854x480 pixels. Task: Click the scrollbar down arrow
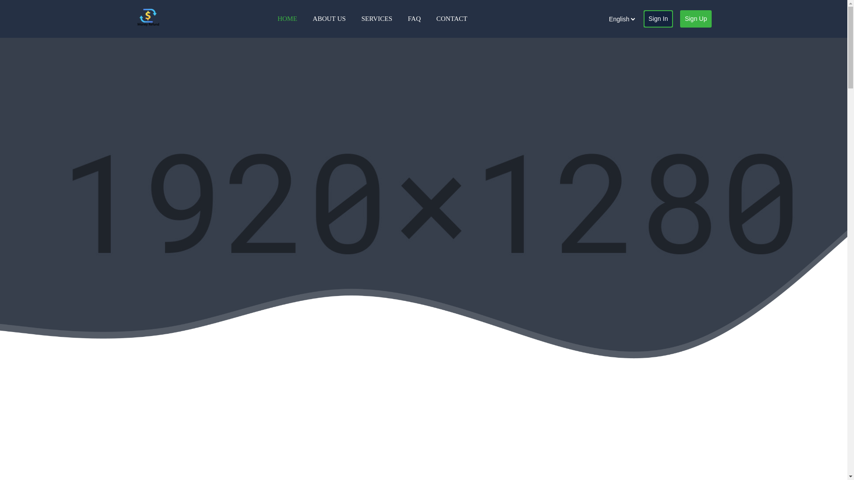click(850, 476)
